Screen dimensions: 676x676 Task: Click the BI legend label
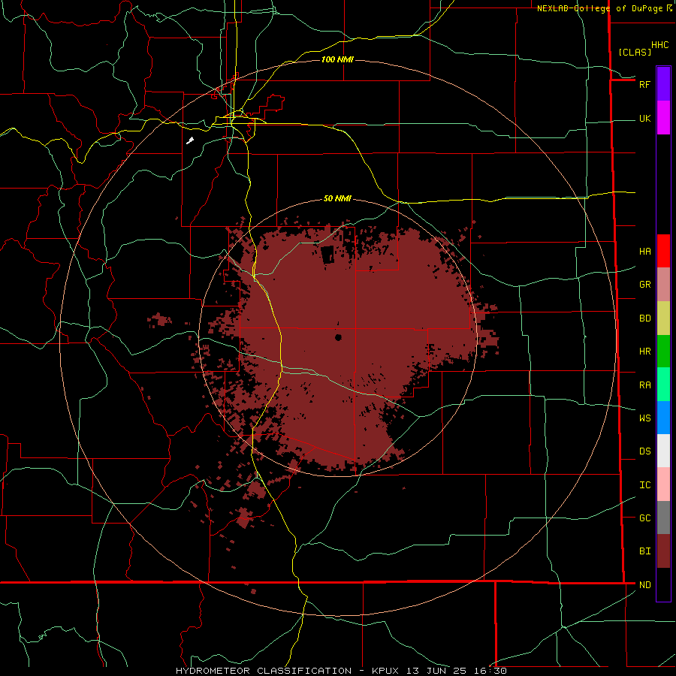644,551
